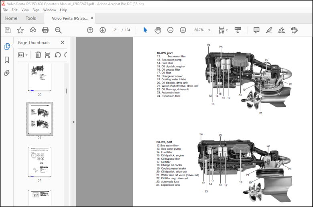
Task: Click the Print file icon
Action: tap(45, 30)
